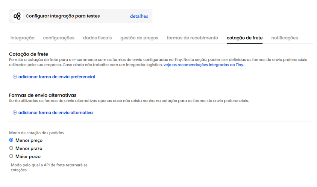Click adicionar forma de envio preferencial
Viewport: 317px width, 187px height.
coord(57,77)
